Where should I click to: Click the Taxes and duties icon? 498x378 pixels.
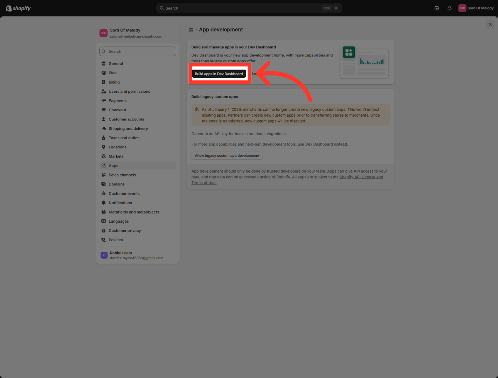point(104,138)
